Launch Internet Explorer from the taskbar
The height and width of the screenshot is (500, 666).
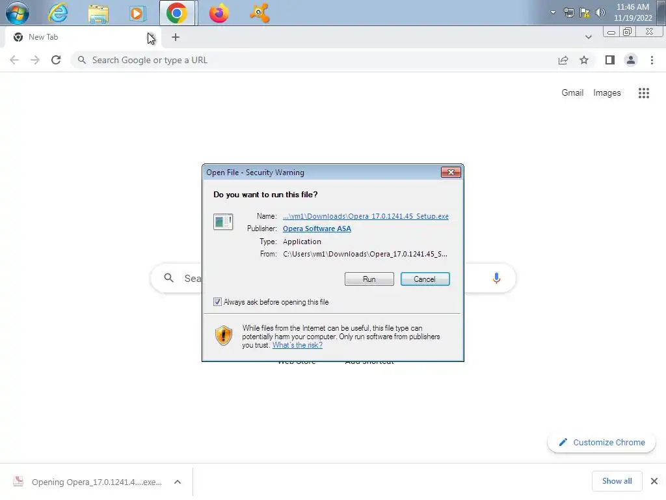58,13
